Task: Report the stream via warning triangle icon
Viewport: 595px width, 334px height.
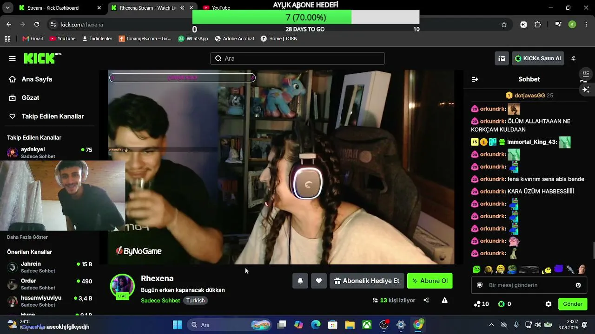Action: (x=445, y=300)
